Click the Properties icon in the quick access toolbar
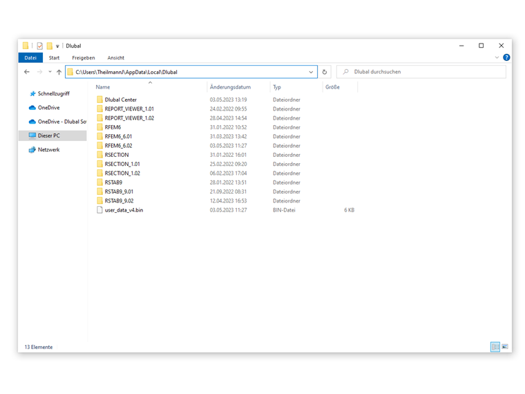This screenshot has width=525, height=394. click(40, 46)
